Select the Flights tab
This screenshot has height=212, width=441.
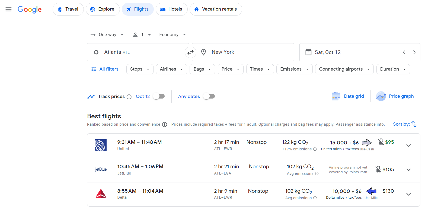pyautogui.click(x=138, y=9)
